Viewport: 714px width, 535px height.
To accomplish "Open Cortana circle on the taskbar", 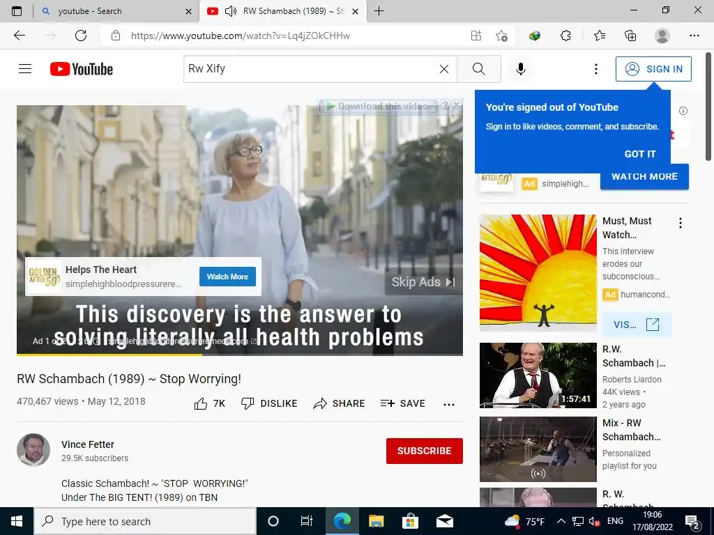I will pyautogui.click(x=273, y=521).
